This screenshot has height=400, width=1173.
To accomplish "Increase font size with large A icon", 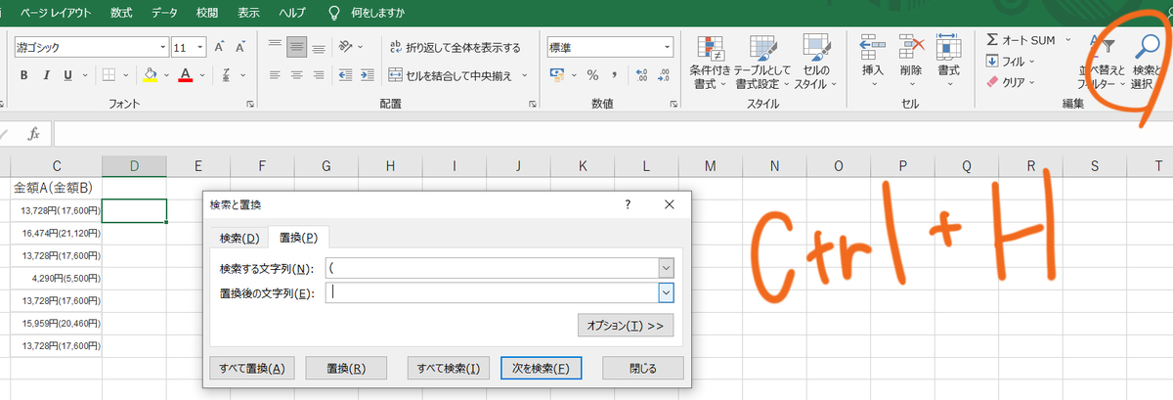I will coord(220,47).
